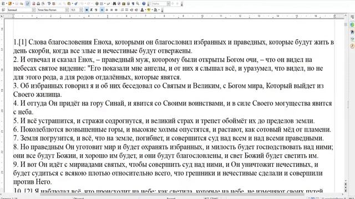Justify the paragraph text

tap(116, 10)
